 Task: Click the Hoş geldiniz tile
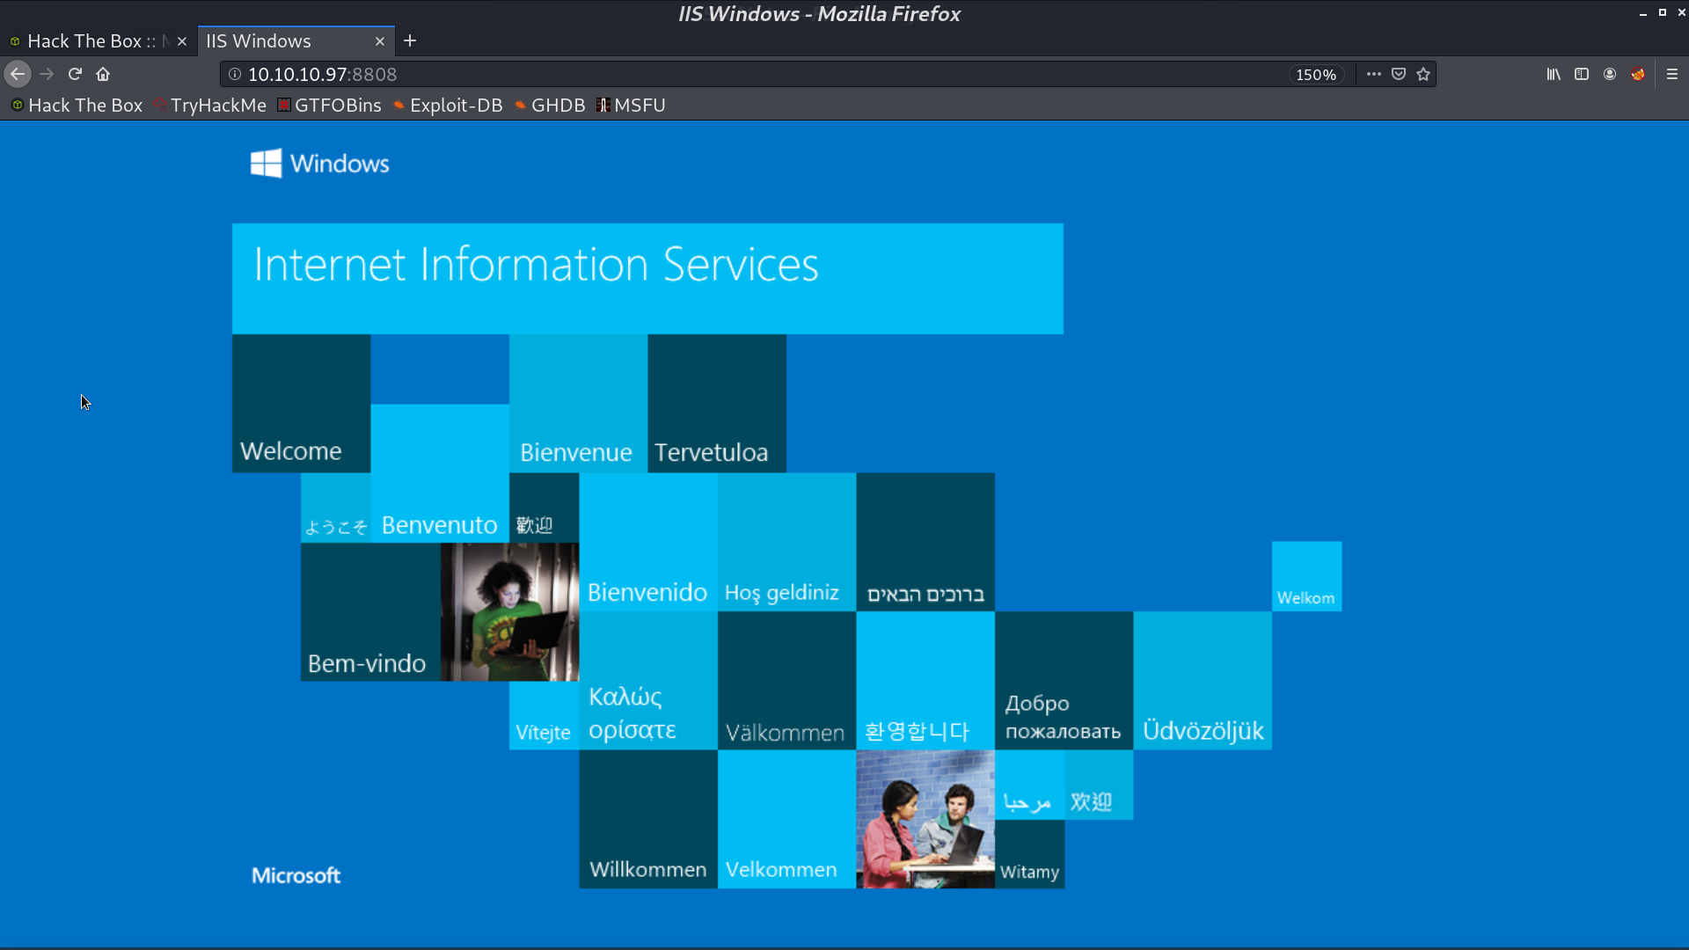coord(786,542)
